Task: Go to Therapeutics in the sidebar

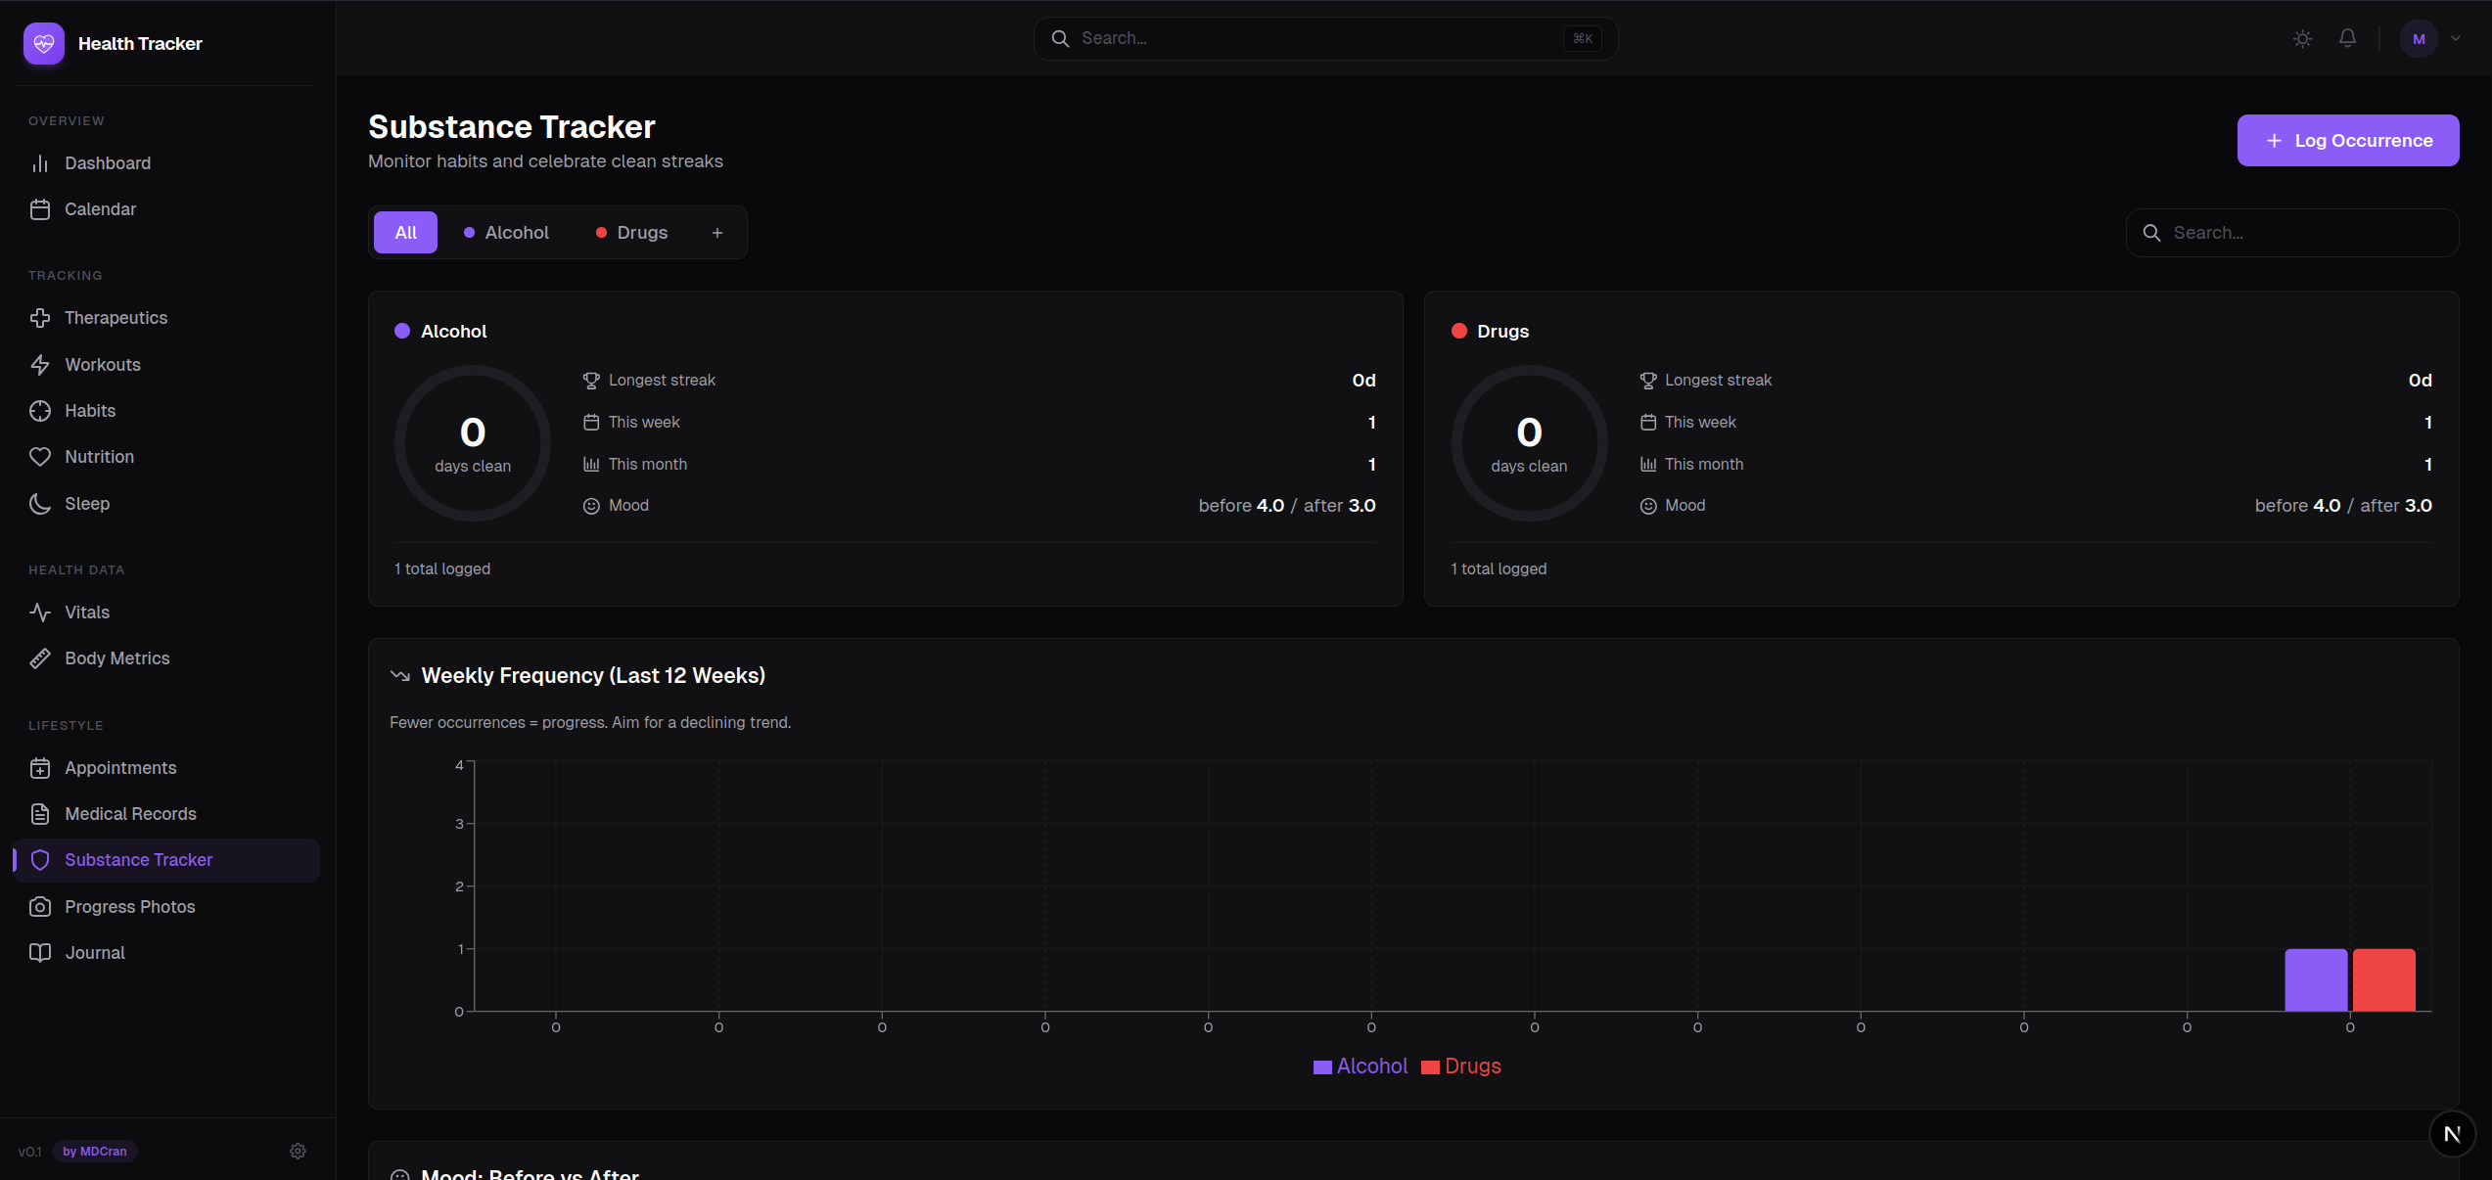Action: click(x=166, y=318)
